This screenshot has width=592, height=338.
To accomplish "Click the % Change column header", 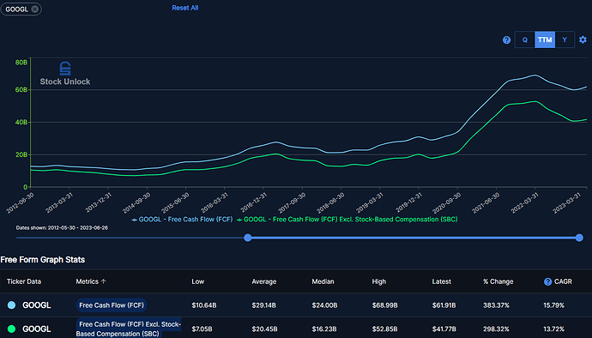I will 498,281.
